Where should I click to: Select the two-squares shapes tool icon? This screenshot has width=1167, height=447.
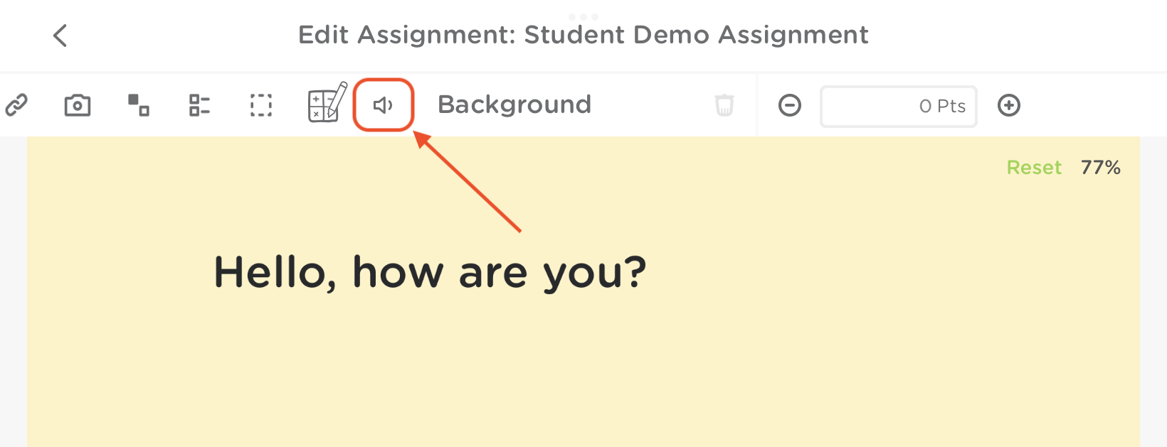coord(138,105)
